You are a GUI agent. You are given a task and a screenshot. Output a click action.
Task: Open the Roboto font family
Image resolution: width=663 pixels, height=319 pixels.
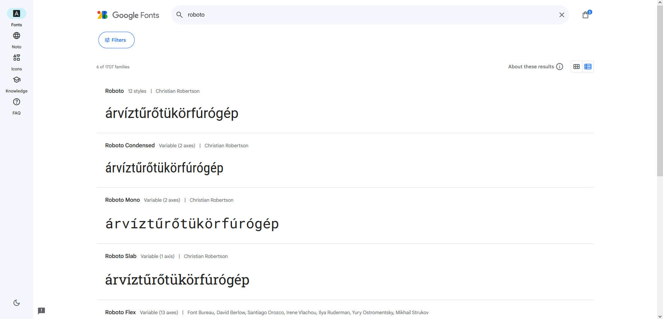point(114,91)
